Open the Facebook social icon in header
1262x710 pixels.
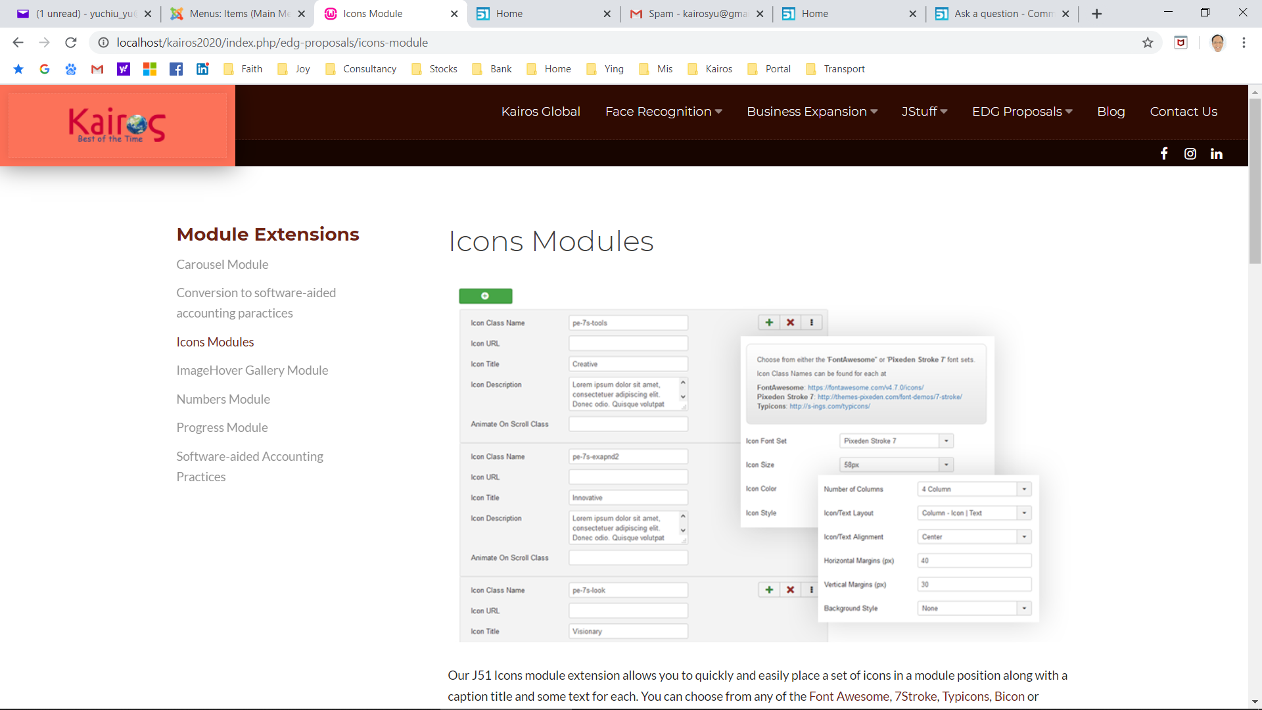pyautogui.click(x=1163, y=154)
